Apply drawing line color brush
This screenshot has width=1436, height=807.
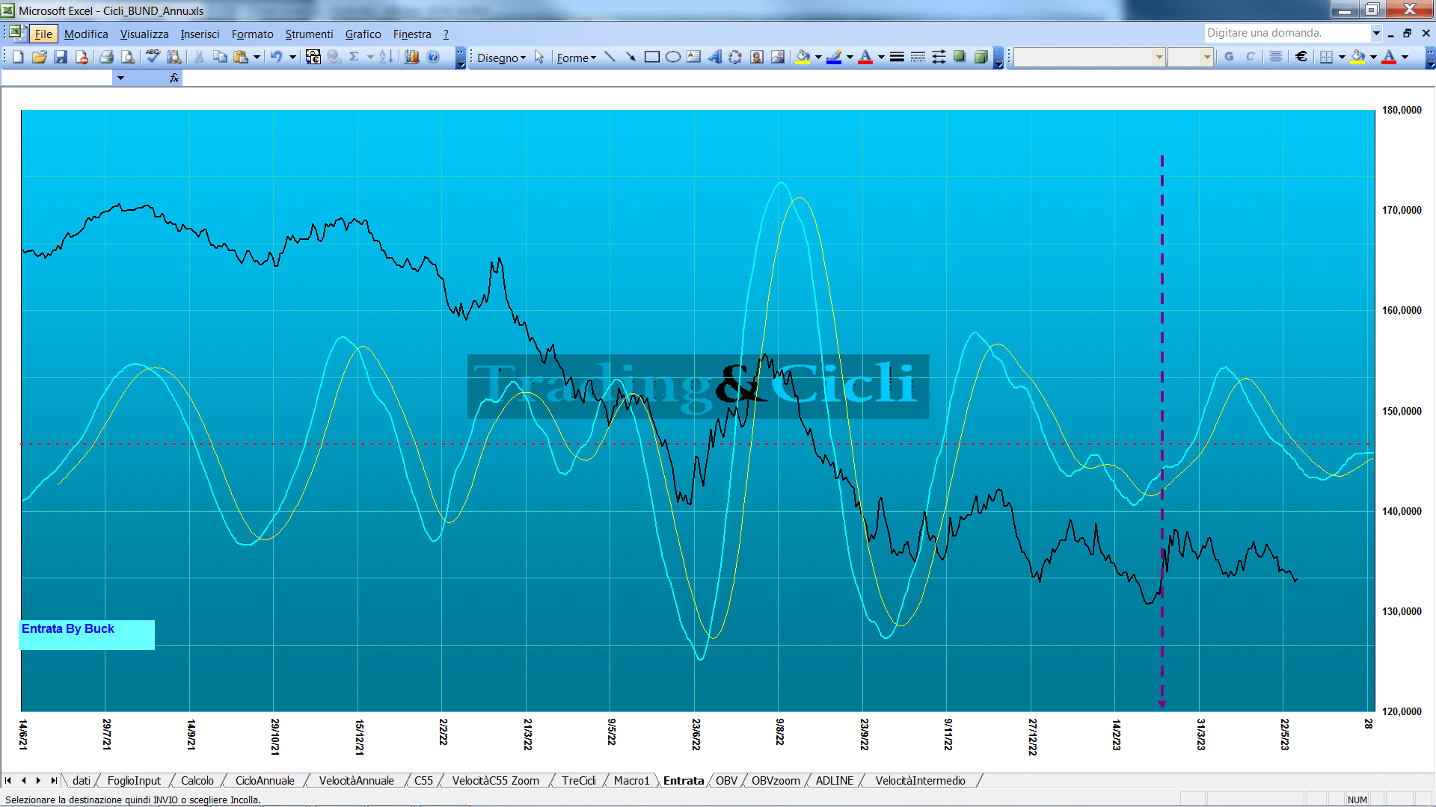(834, 57)
